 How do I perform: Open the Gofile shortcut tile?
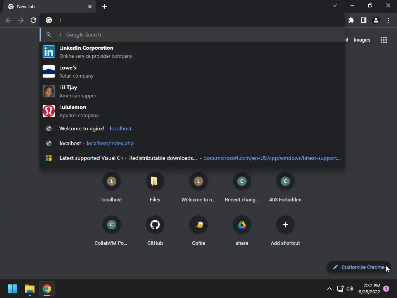(198, 231)
